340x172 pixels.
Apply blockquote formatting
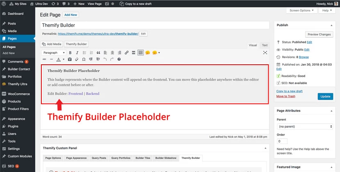click(x=98, y=53)
